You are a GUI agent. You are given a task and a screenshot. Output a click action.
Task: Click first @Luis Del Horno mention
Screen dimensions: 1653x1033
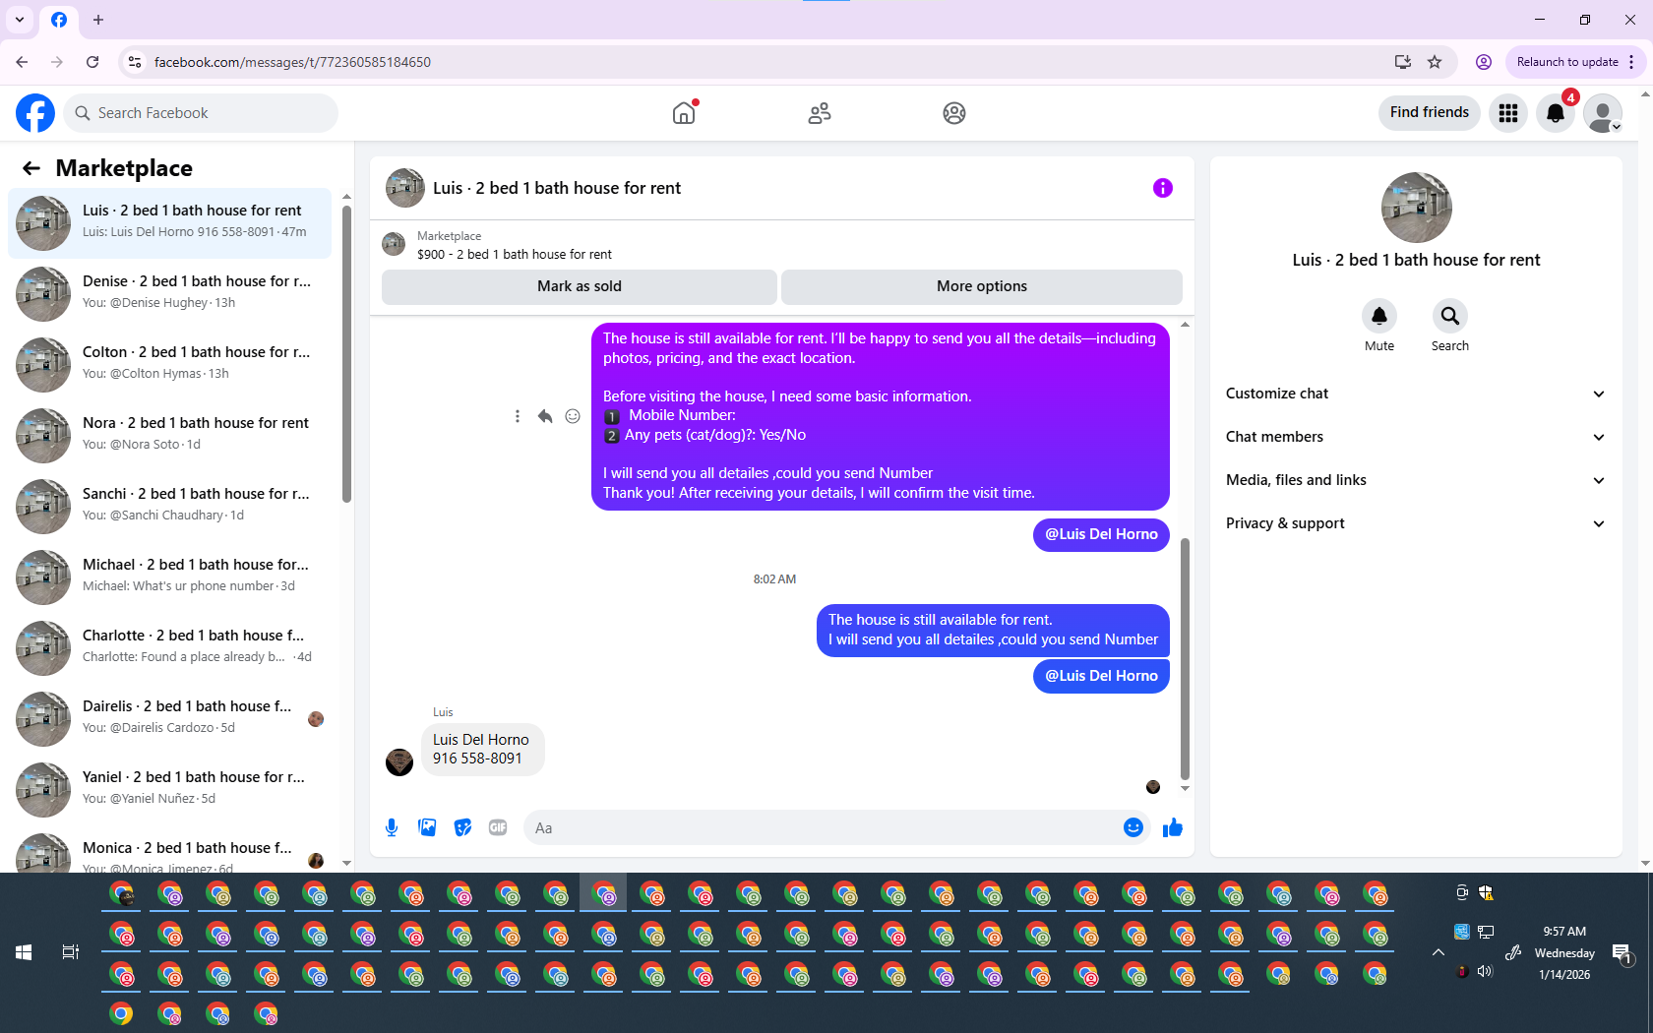click(x=1101, y=534)
